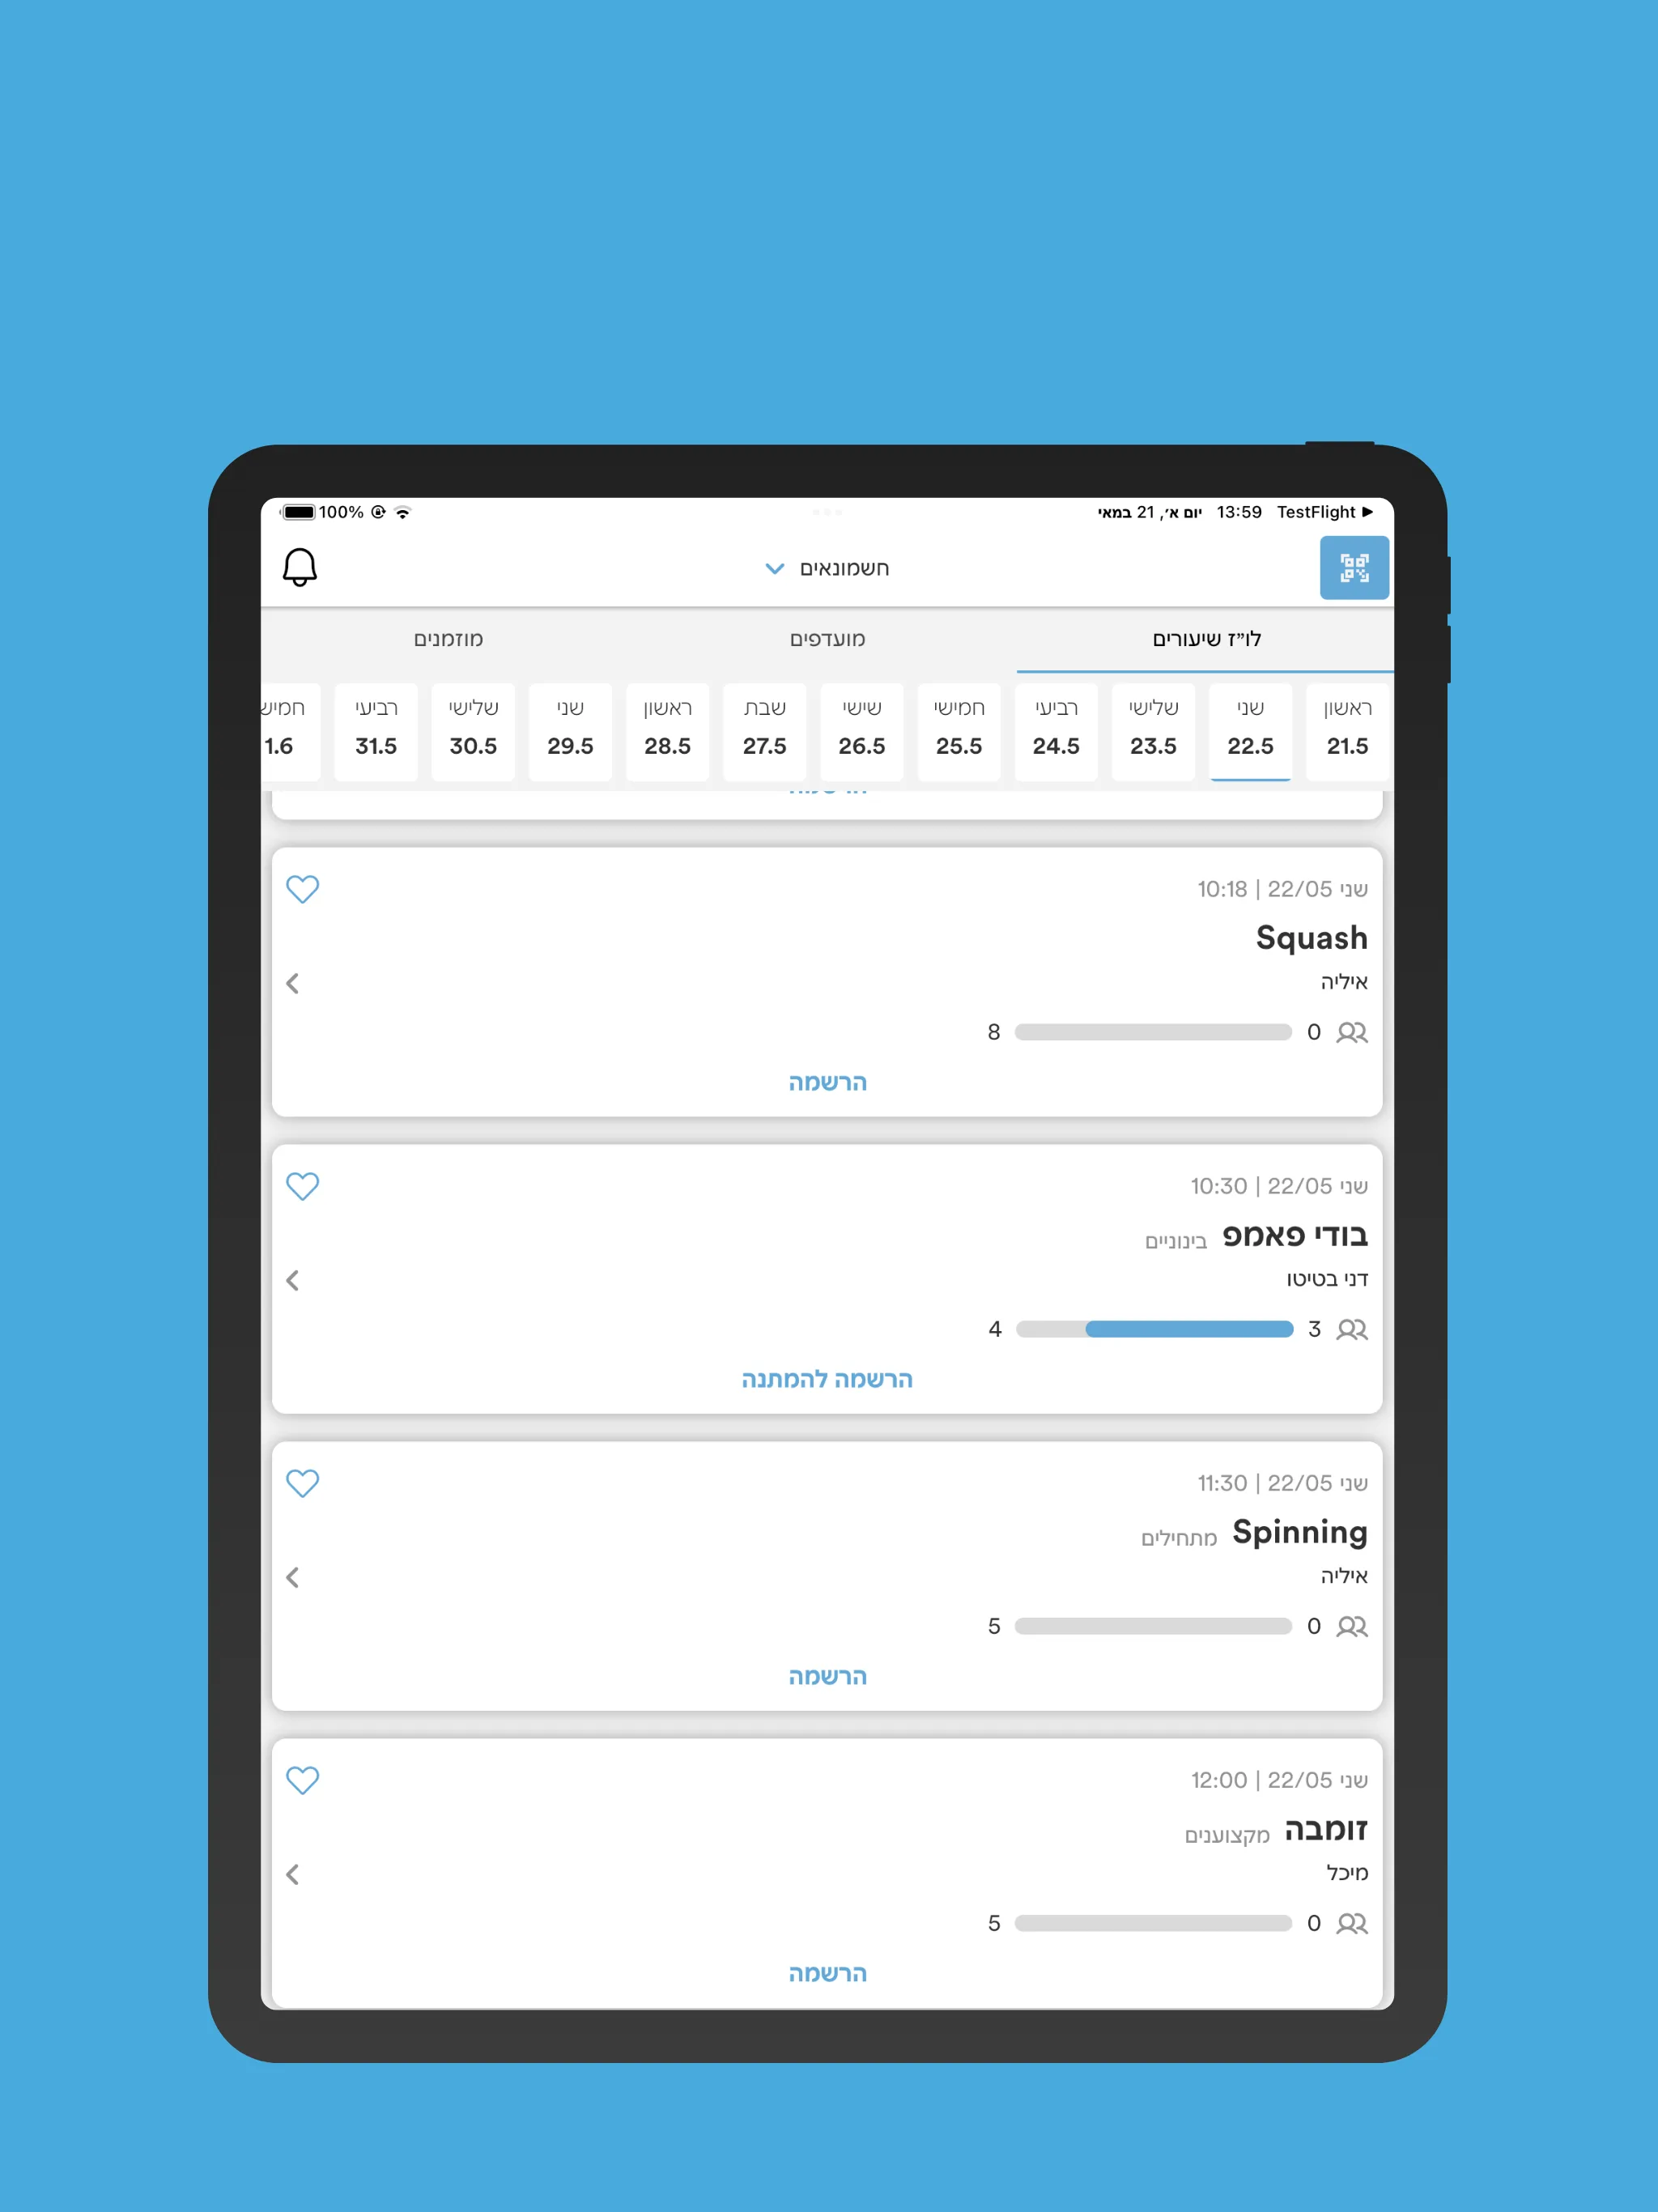This screenshot has height=2212, width=1658.
Task: Expand the חשמונאים club dropdown
Action: (x=829, y=568)
